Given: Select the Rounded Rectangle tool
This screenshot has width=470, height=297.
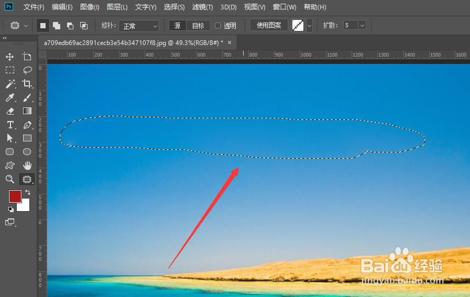Looking at the screenshot, I should (9, 152).
